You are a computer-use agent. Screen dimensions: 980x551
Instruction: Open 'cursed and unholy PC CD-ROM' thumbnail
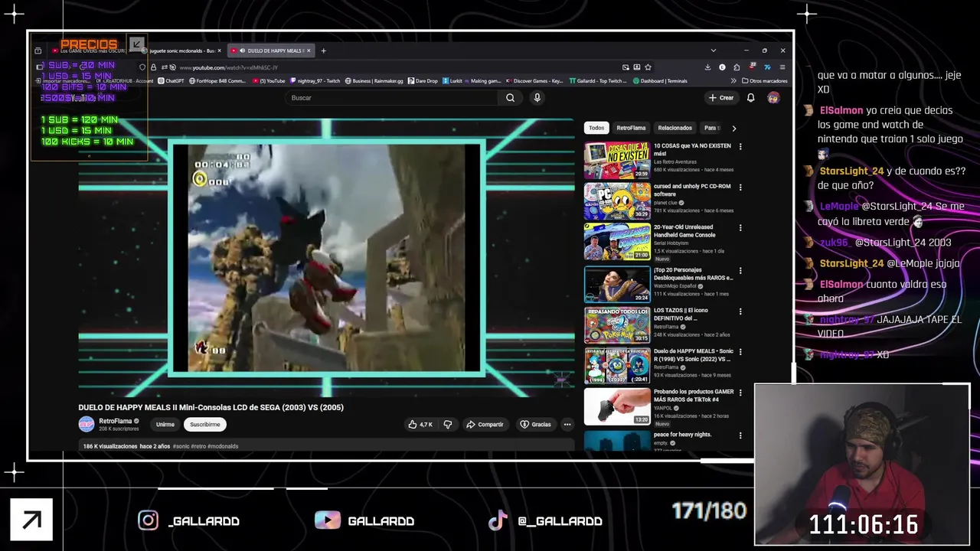click(617, 201)
